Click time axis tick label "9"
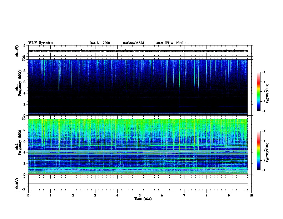 (x=229, y=195)
